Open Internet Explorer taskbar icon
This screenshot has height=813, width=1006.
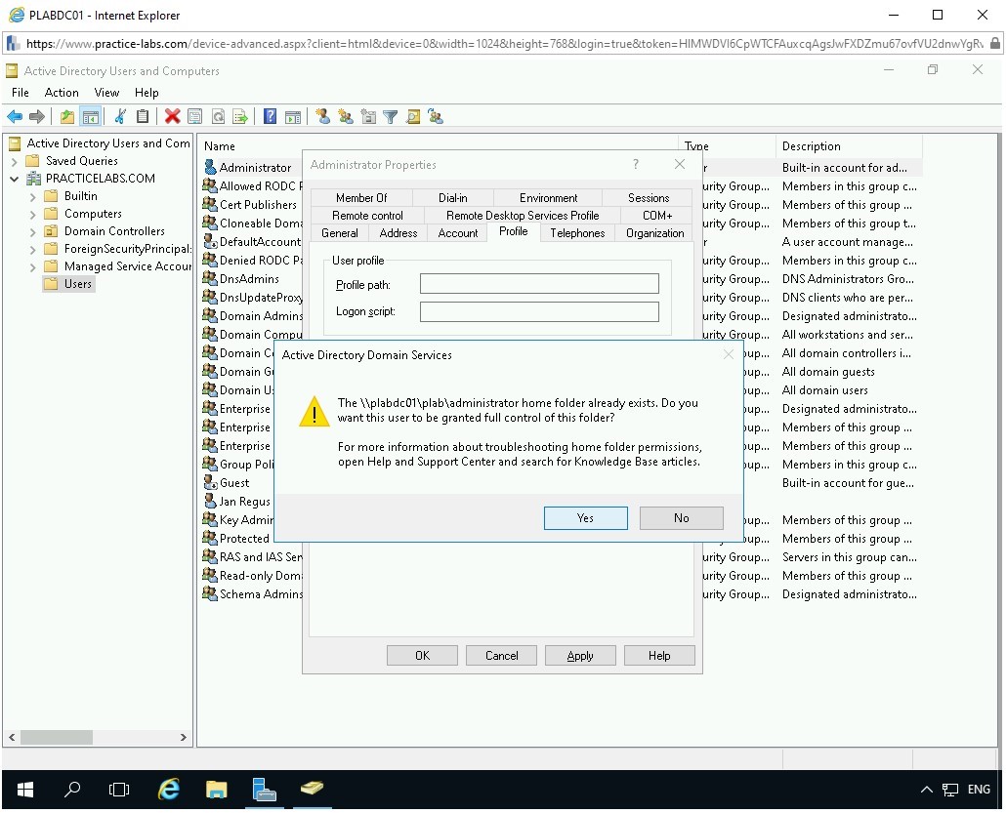pos(169,790)
